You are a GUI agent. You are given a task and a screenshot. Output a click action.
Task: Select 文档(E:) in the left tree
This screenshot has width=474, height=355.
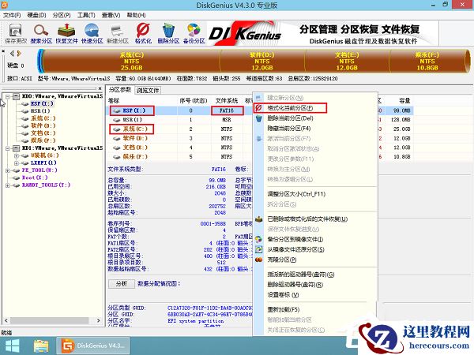click(43, 133)
